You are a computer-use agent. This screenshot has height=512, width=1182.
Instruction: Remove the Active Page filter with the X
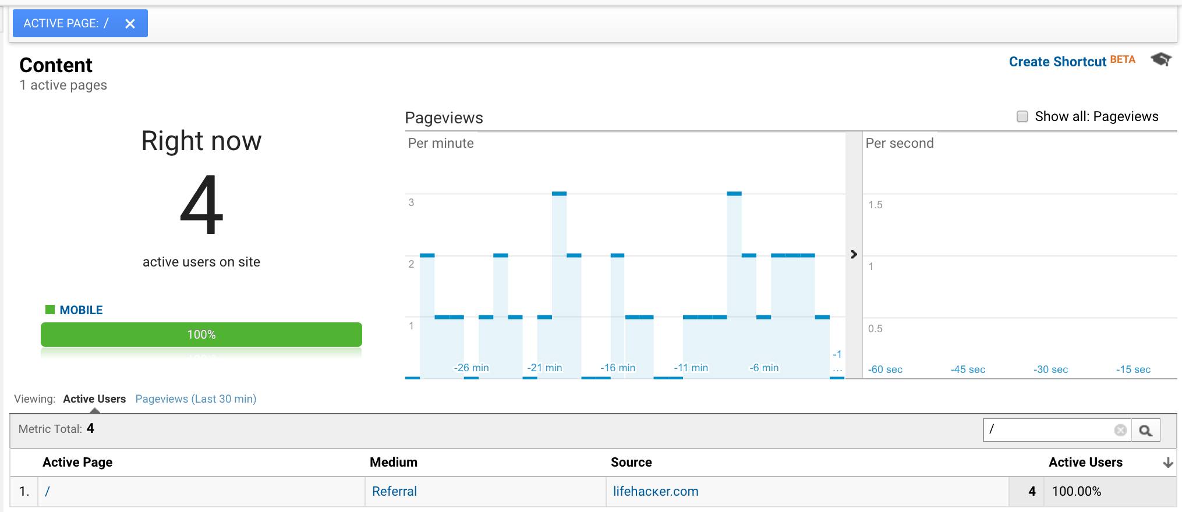coord(130,23)
